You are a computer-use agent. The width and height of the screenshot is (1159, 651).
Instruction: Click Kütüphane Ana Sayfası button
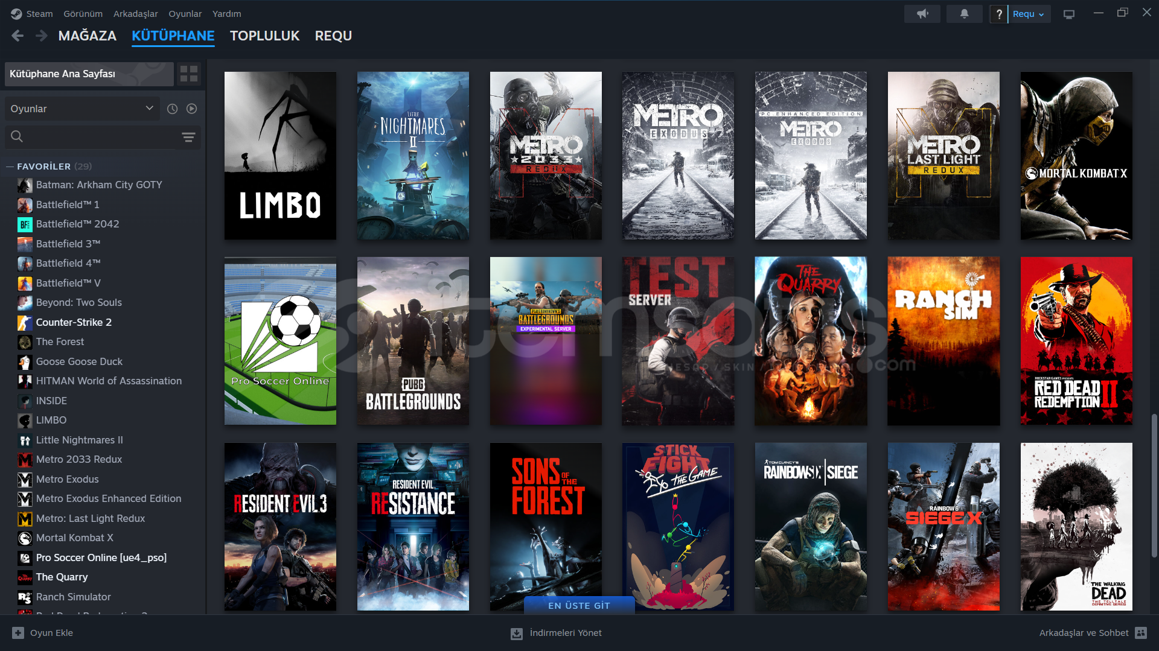tap(89, 74)
